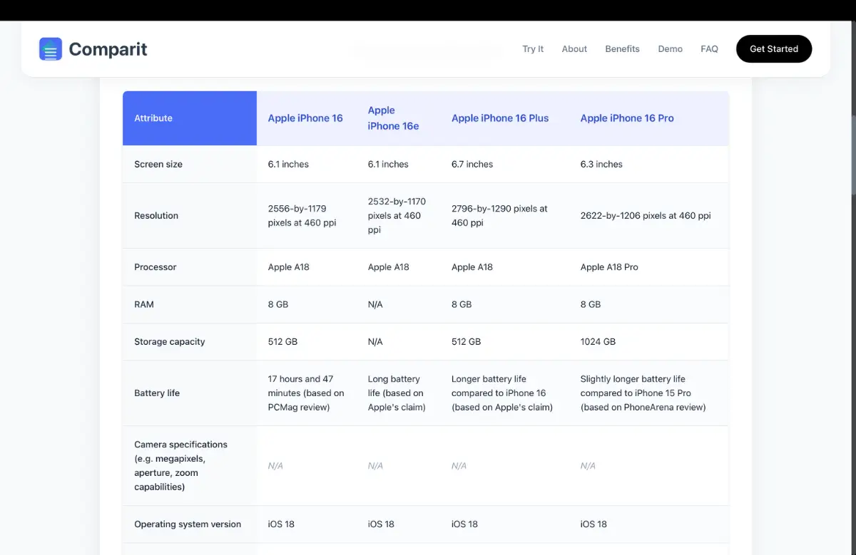Screen dimensions: 856x555
Task: Open the FAQ nav link
Action: (709, 49)
